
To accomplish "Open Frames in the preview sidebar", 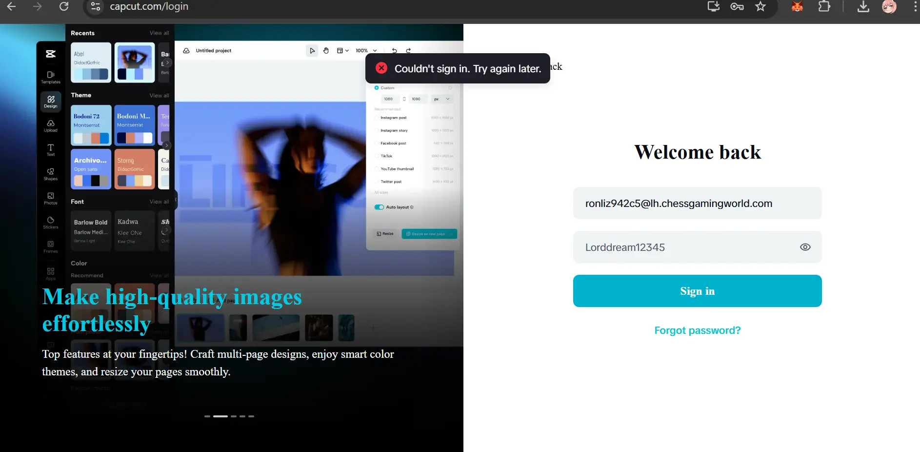I will 51,247.
